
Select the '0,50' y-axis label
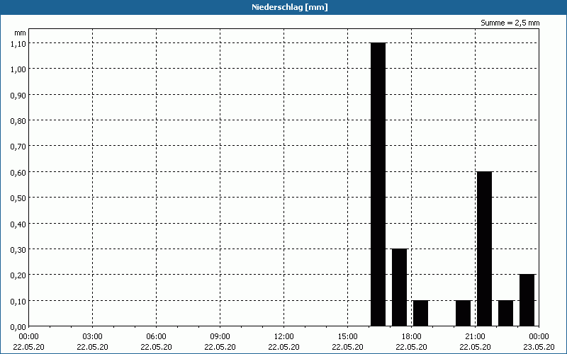click(18, 198)
